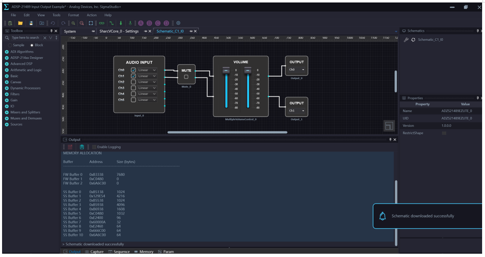
Task: Enable the Ch2 checkbox in Audio Input
Action: click(133, 82)
